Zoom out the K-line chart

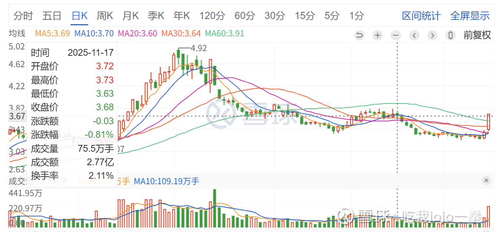[396, 35]
